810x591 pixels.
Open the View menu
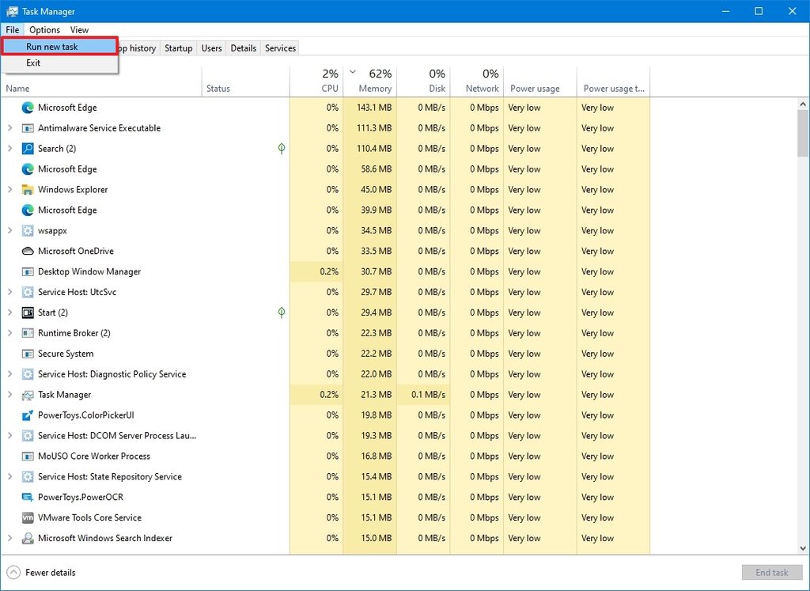pyautogui.click(x=79, y=29)
